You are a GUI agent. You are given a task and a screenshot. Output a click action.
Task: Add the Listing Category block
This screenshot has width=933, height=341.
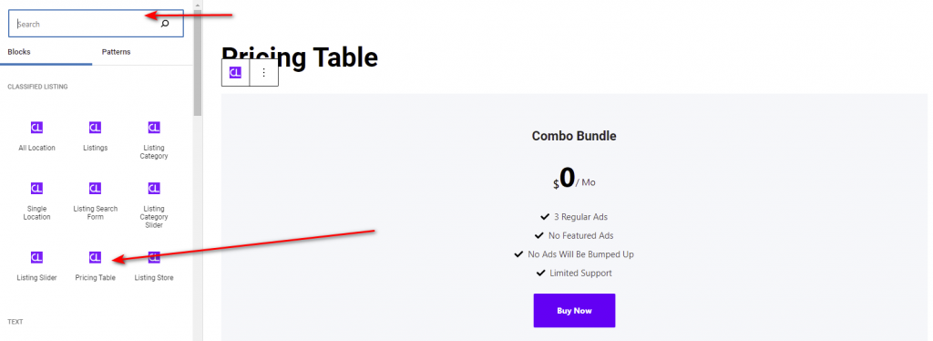click(x=153, y=140)
